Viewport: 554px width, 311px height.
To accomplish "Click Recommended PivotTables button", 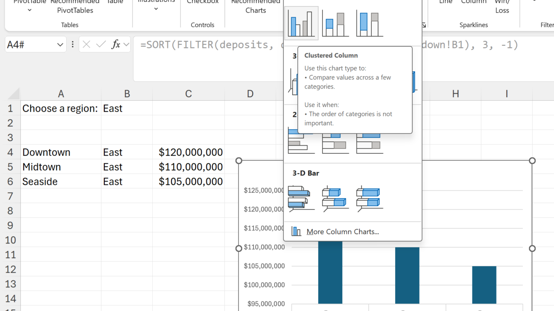I will (x=75, y=6).
